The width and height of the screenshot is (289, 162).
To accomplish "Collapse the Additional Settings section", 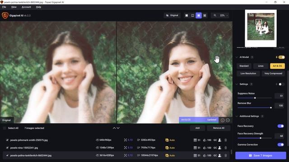I will 237,116.
